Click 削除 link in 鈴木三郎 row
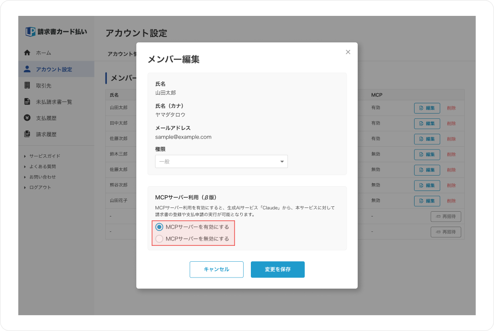 pyautogui.click(x=451, y=154)
